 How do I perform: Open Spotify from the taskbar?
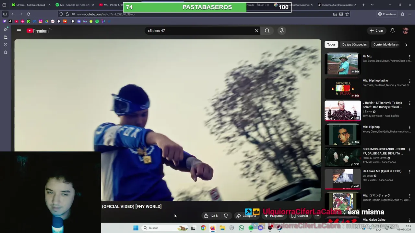[251, 228]
